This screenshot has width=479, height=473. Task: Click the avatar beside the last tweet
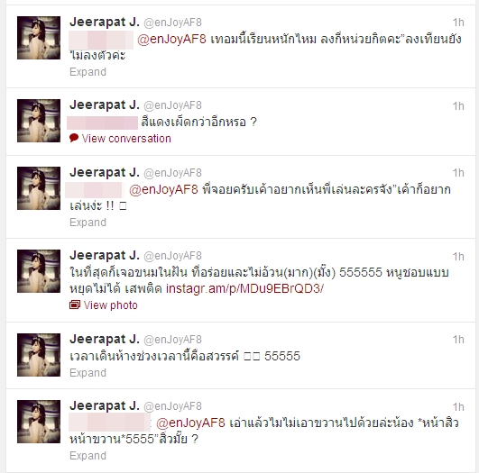39,422
